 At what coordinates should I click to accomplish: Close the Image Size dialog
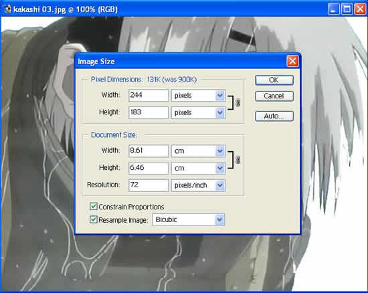tap(292, 62)
